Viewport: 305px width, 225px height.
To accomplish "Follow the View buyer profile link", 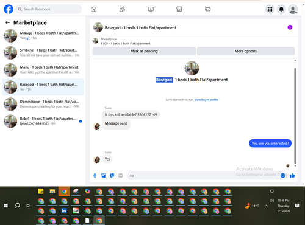I will point(206,100).
